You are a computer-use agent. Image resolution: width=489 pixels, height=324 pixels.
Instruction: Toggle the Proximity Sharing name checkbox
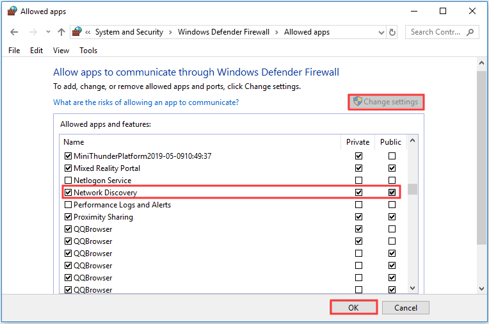68,216
